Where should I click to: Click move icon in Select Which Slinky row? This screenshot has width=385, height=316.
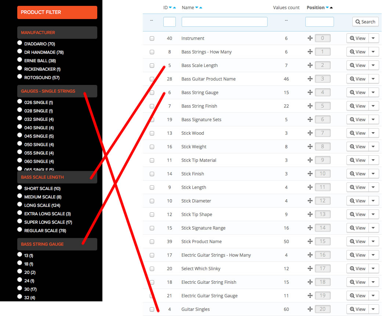point(310,268)
